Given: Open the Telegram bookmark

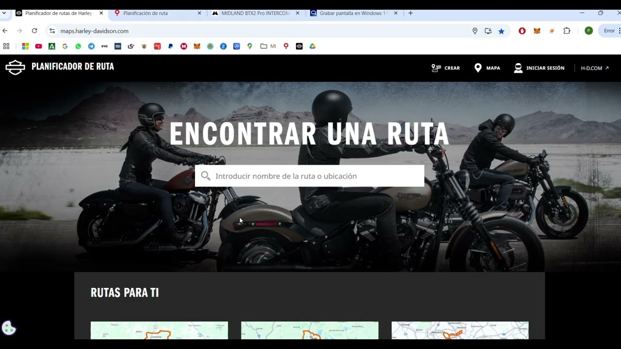Looking at the screenshot, I should pyautogui.click(x=91, y=46).
